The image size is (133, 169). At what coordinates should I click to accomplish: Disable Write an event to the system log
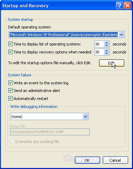click(10, 83)
